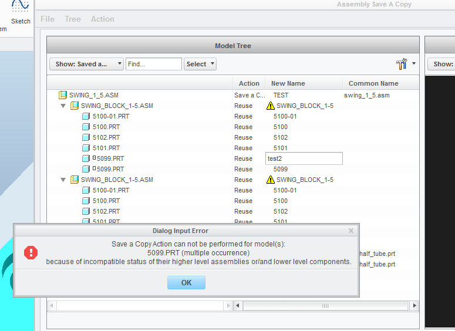Select second 5100-01.PRT tree row

coord(111,190)
